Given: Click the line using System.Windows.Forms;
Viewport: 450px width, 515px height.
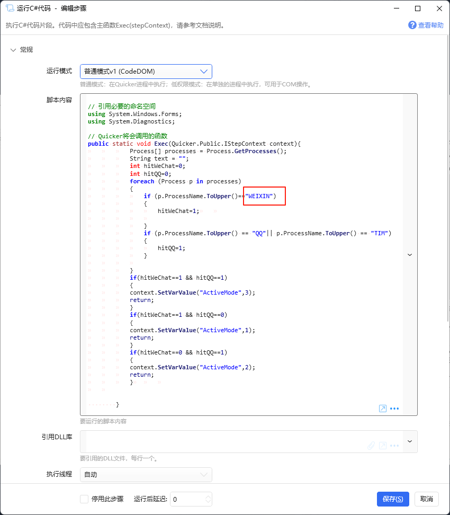Looking at the screenshot, I should click(x=135, y=114).
